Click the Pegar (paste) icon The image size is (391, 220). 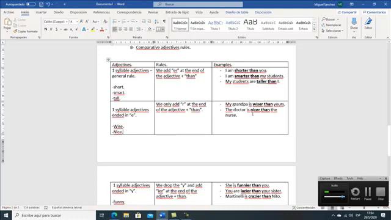pos(7,22)
